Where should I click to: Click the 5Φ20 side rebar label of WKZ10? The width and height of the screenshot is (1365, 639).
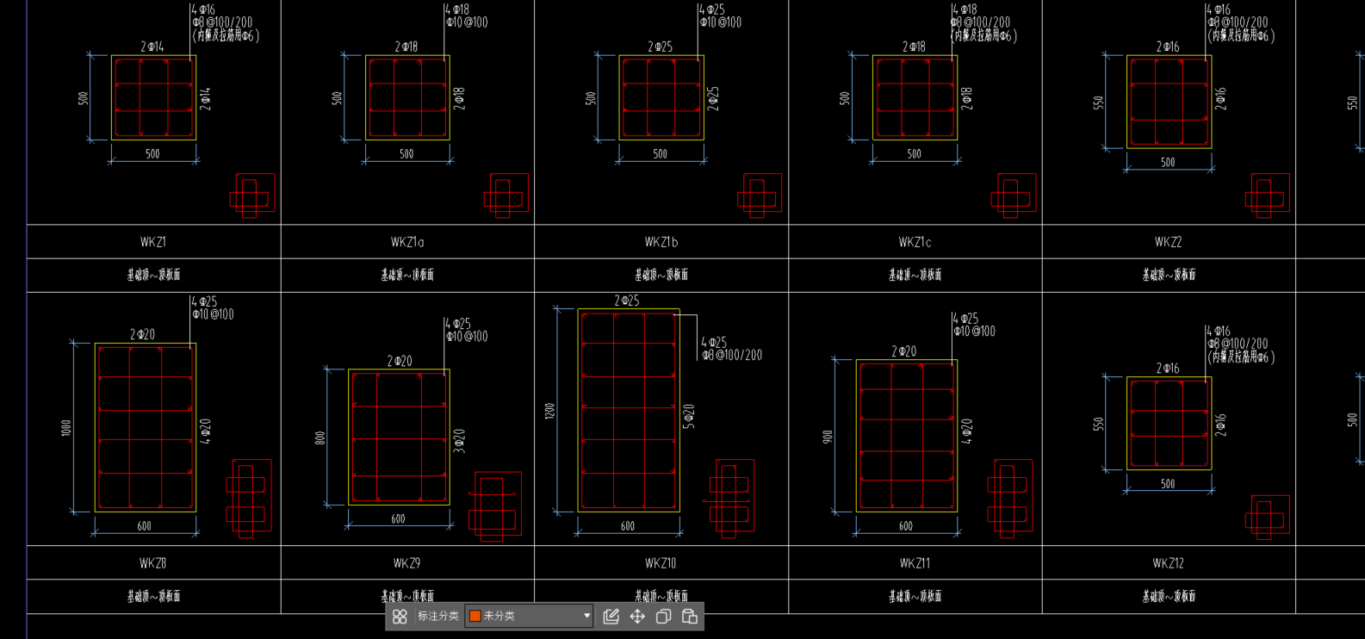pos(689,416)
